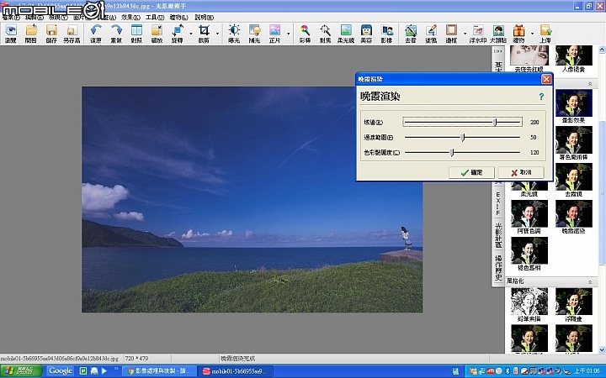606x378 pixels.
Task: Click the 儲存 (Save) toolbar icon
Action: click(51, 33)
